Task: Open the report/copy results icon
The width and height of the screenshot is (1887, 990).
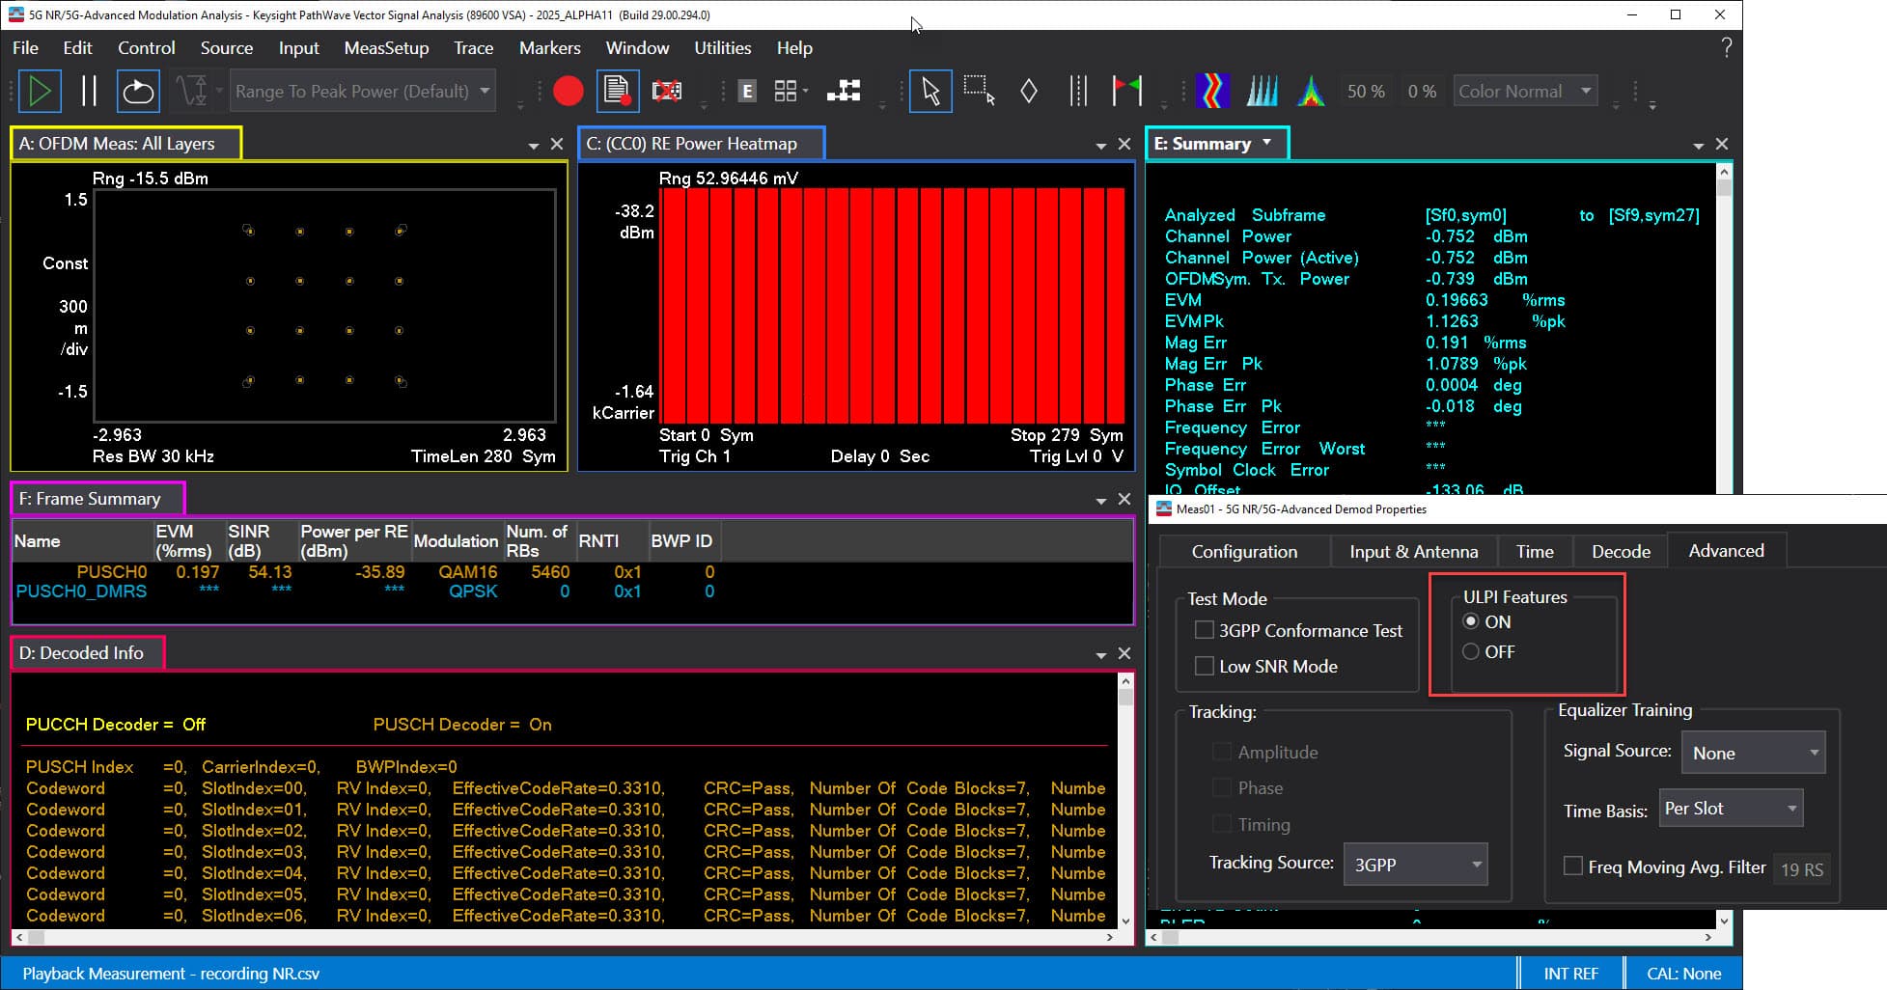Action: tap(617, 90)
